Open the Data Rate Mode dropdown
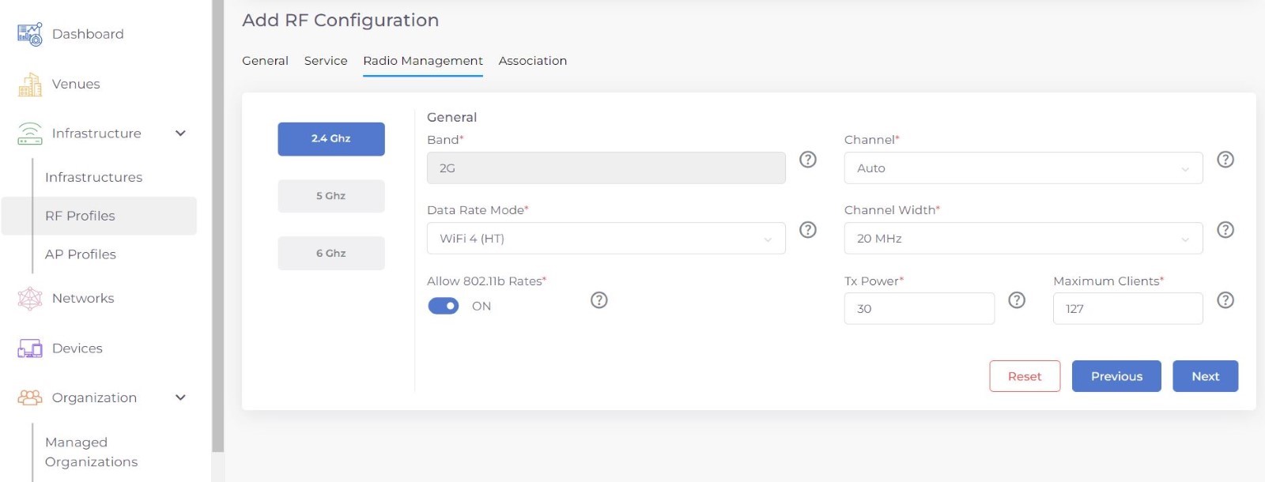 [606, 239]
